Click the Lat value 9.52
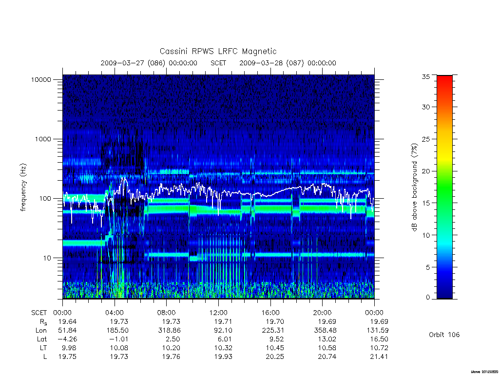Image resolution: width=499 pixels, height=374 pixels. (x=276, y=339)
